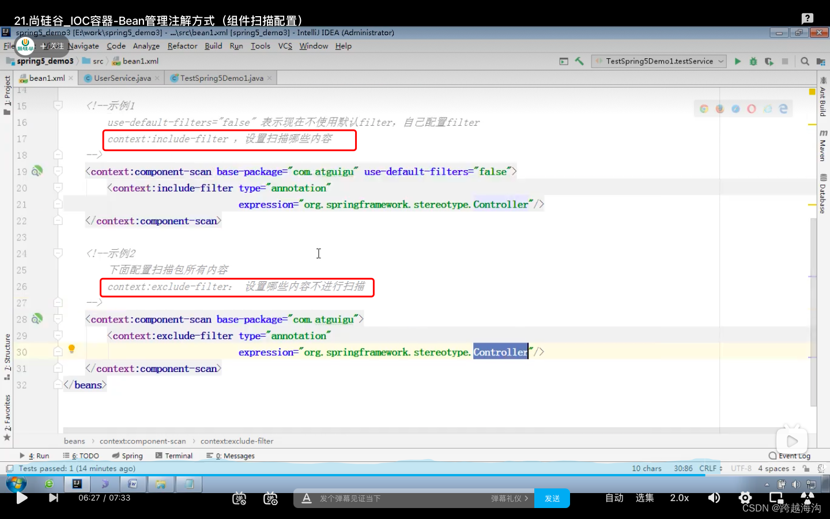The width and height of the screenshot is (830, 519).
Task: Switch to the TestSpring5Demo1.java editor tab
Action: [x=221, y=78]
